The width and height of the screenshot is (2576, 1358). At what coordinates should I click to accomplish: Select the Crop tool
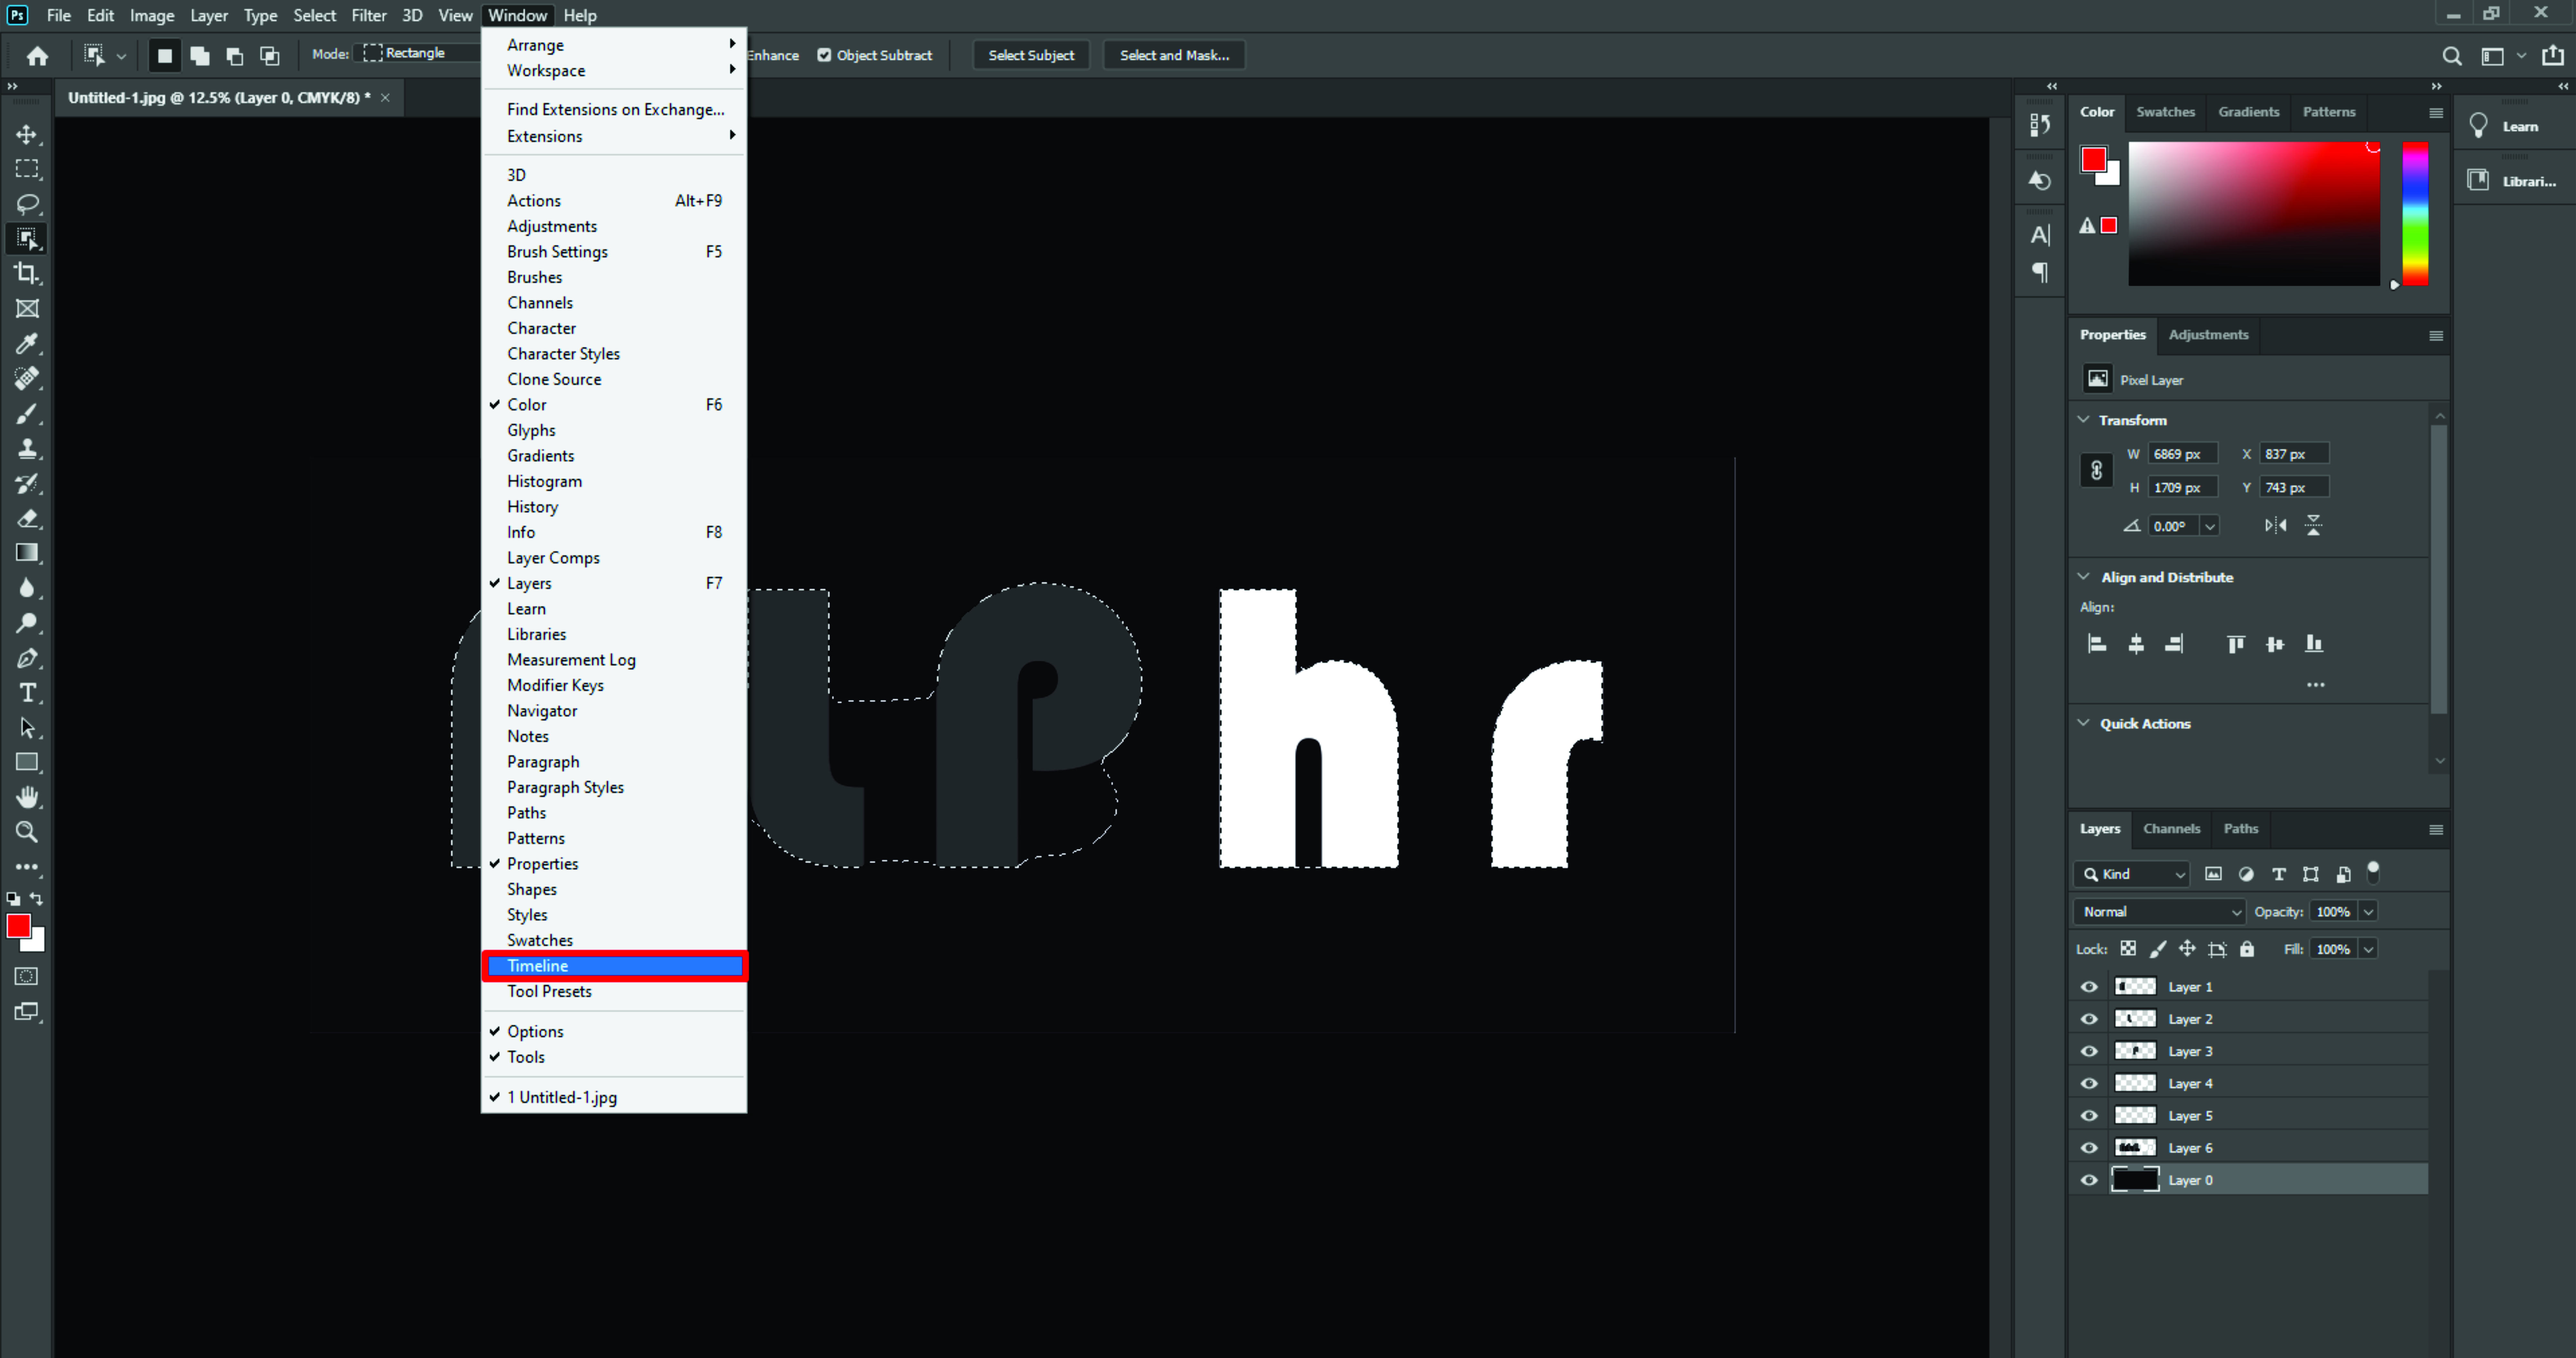(x=27, y=273)
